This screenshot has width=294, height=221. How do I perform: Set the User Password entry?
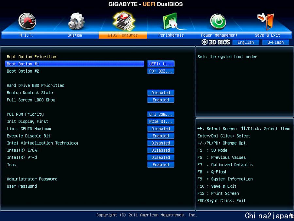click(x=22, y=186)
